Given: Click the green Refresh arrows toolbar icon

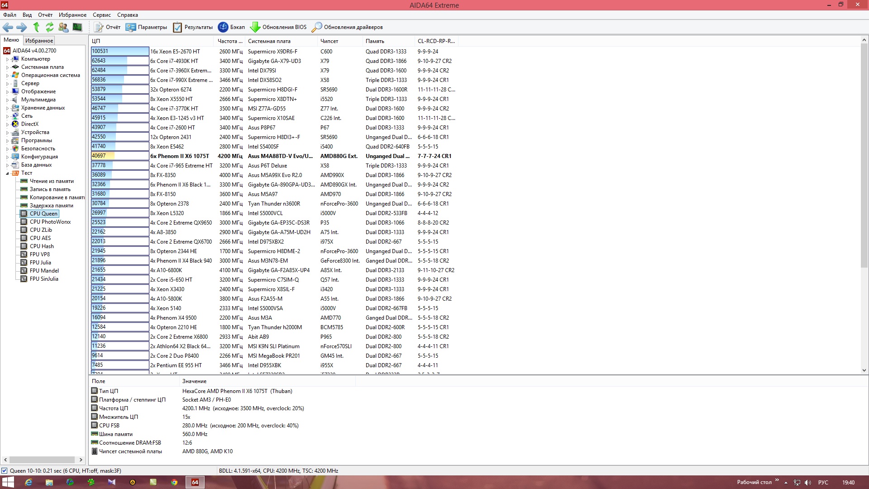Looking at the screenshot, I should pos(50,27).
